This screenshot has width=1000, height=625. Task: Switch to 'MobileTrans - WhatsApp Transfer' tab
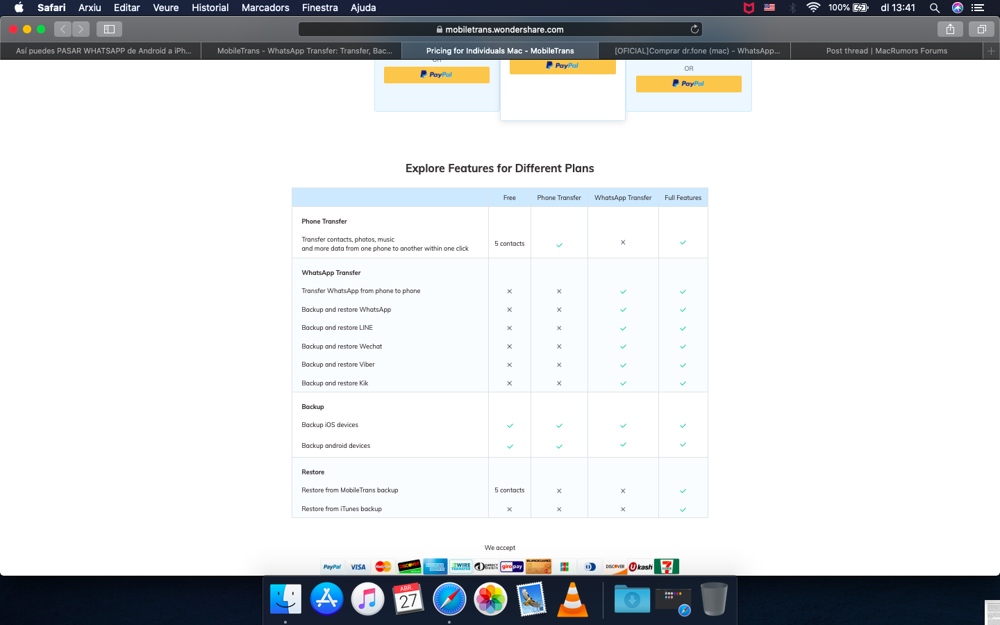303,51
